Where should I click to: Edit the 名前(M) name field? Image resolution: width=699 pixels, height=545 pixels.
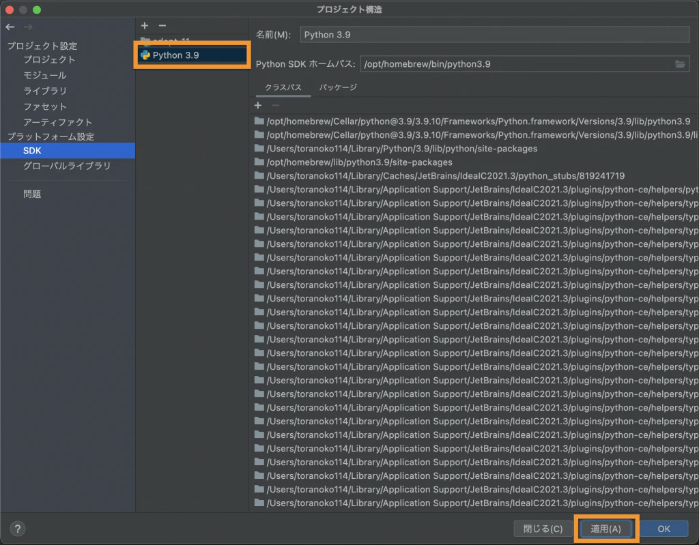[x=495, y=35]
